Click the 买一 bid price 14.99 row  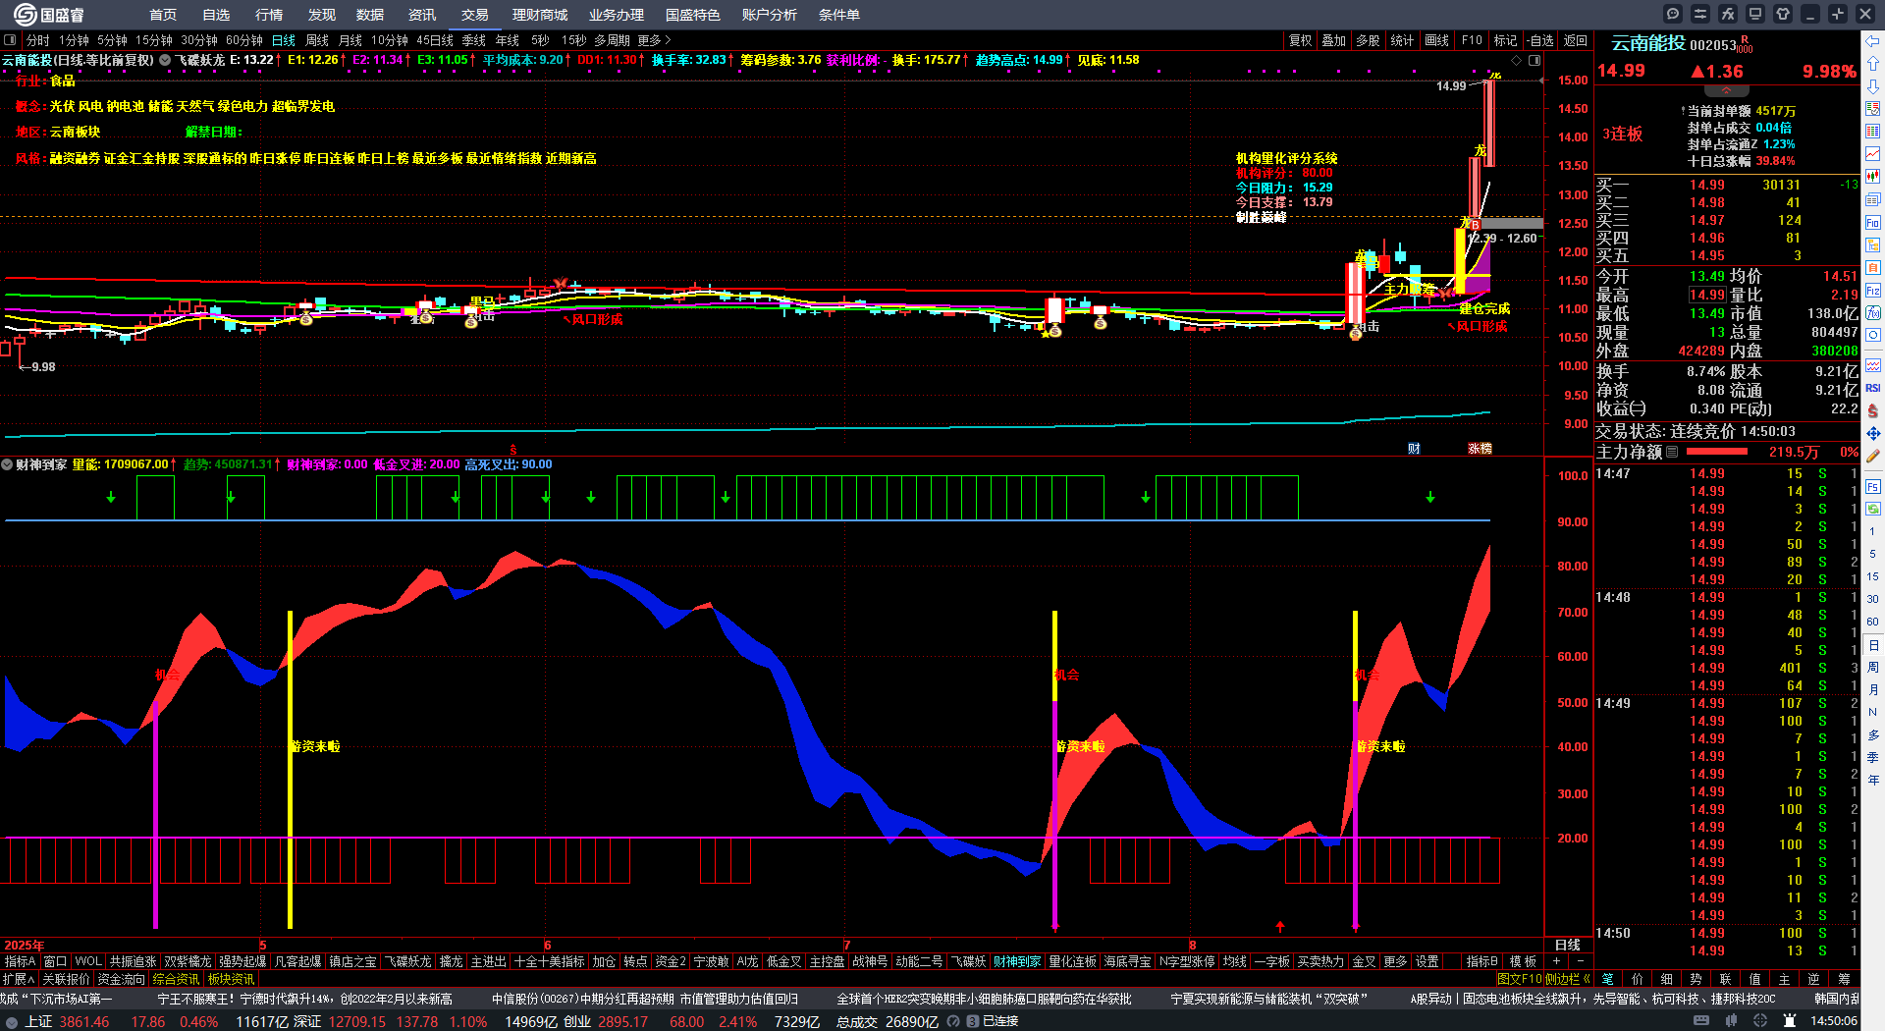[1726, 185]
